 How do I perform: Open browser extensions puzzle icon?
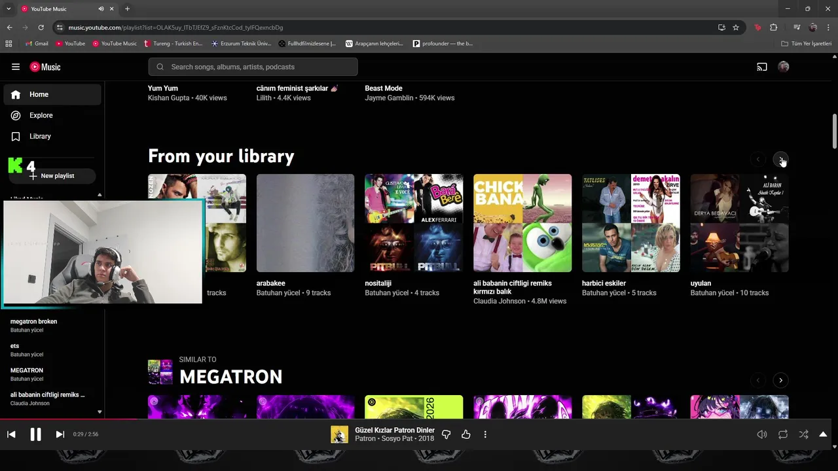773,27
